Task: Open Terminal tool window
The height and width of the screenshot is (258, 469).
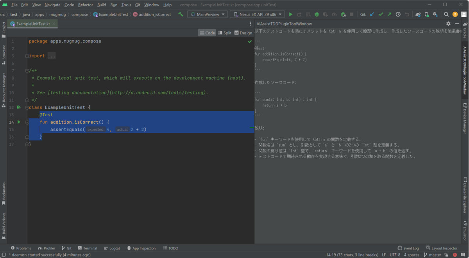Action: coord(87,248)
